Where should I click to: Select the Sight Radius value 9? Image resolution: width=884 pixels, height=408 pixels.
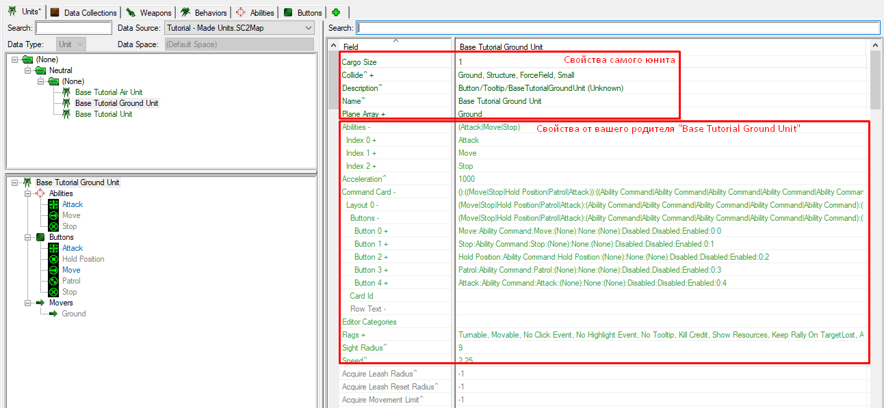click(x=460, y=348)
